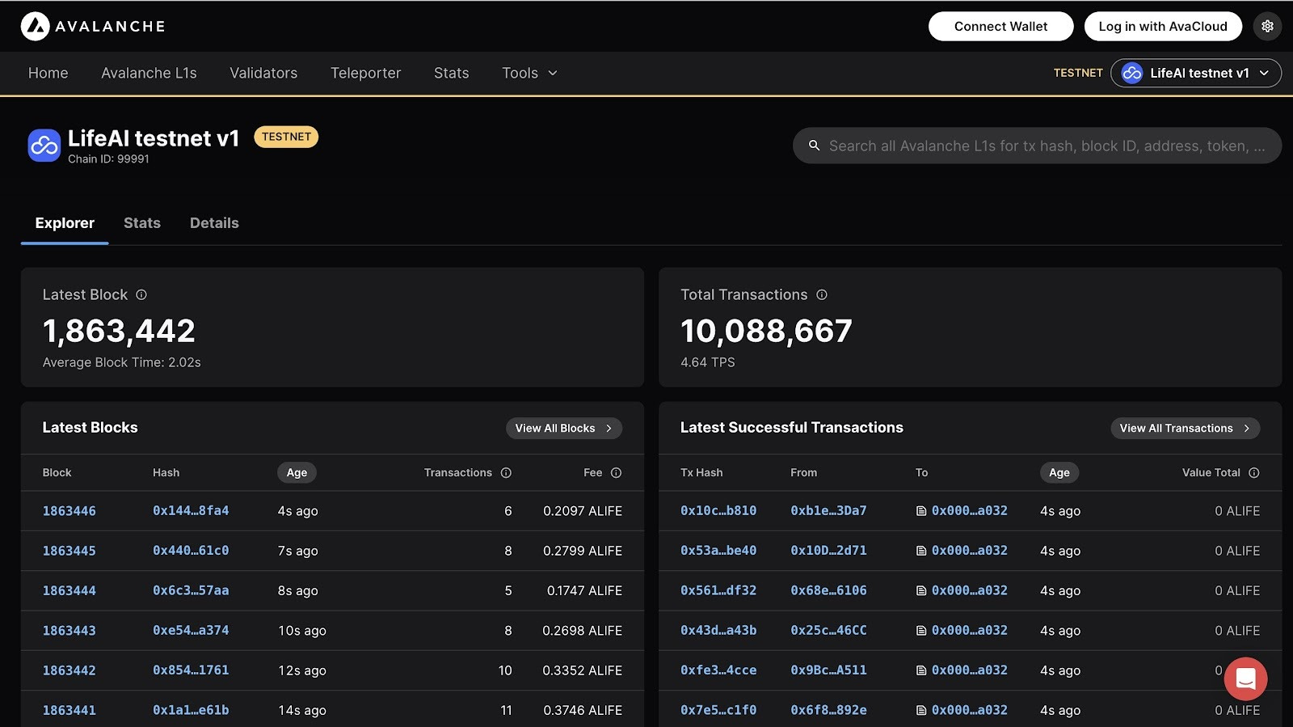Viewport: 1293px width, 727px height.
Task: Open sender address 0x6f8…892e
Action: point(828,710)
